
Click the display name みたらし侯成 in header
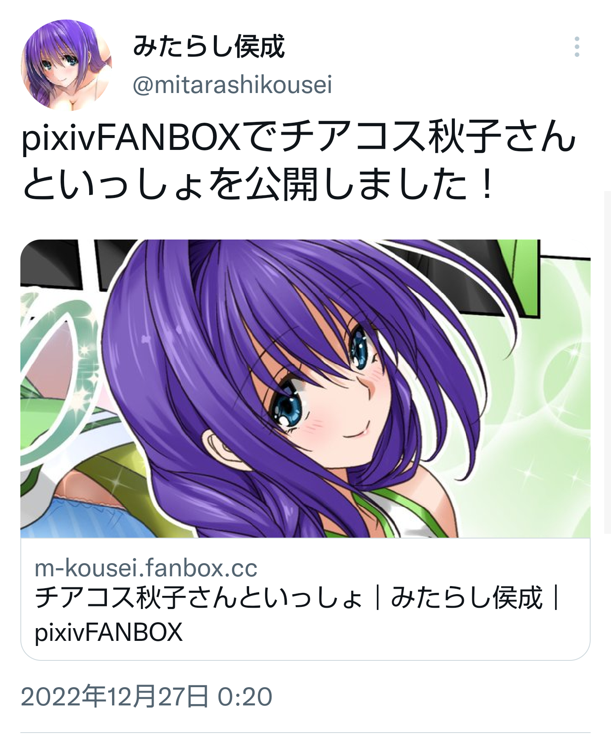[209, 46]
